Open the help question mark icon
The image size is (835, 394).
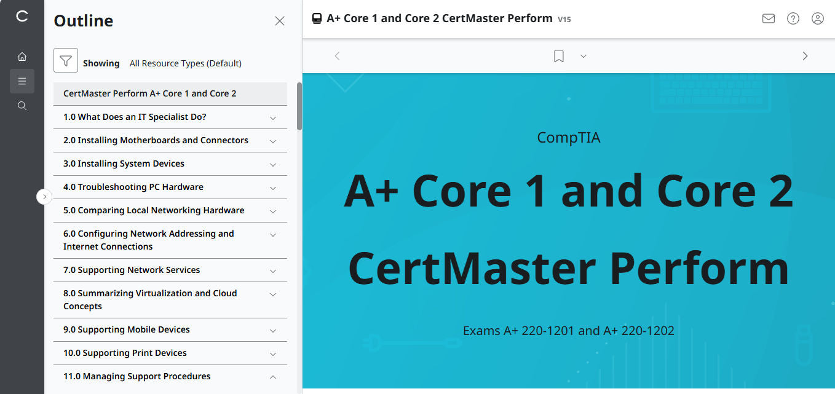tap(793, 18)
